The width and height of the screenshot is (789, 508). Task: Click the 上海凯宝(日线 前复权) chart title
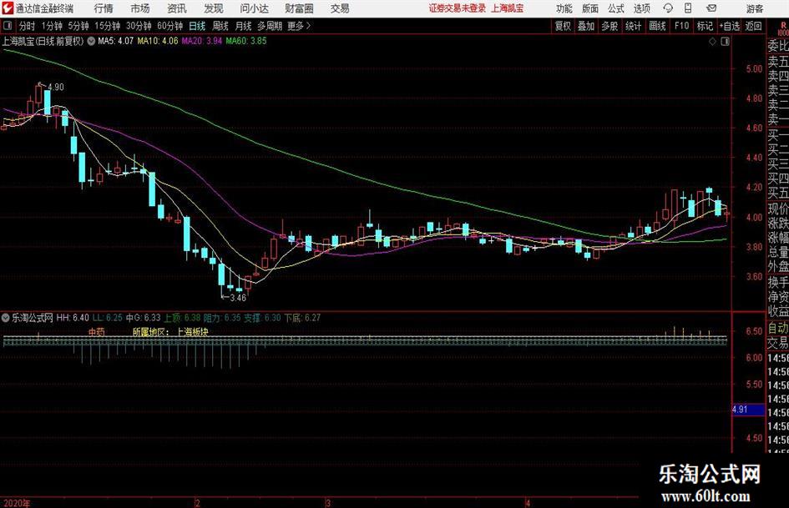[x=43, y=41]
